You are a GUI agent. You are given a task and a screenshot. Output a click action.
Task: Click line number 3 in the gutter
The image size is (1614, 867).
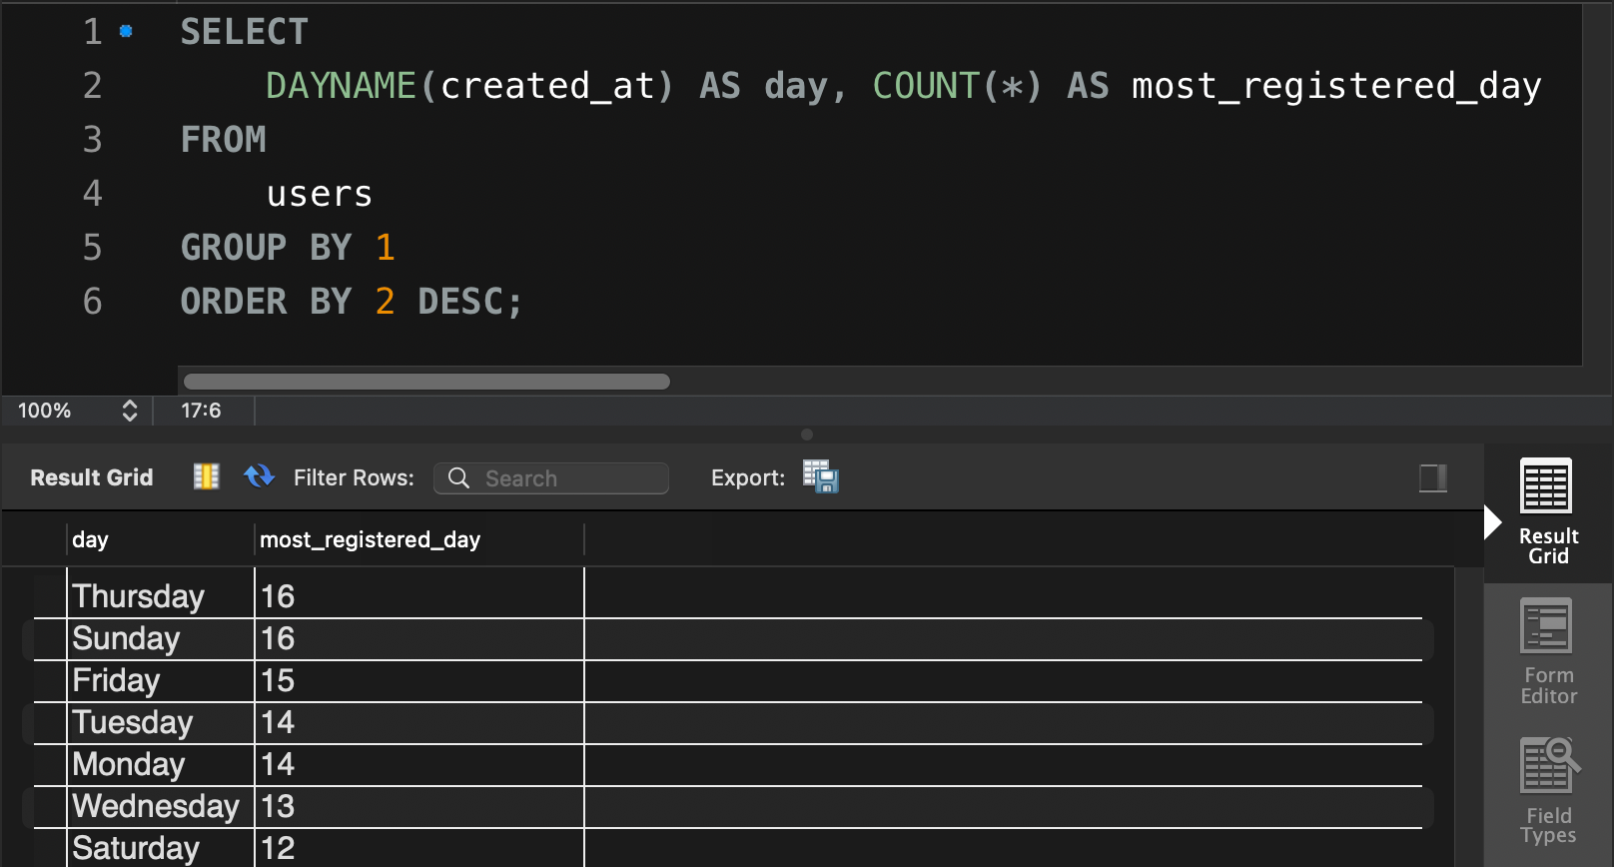92,140
